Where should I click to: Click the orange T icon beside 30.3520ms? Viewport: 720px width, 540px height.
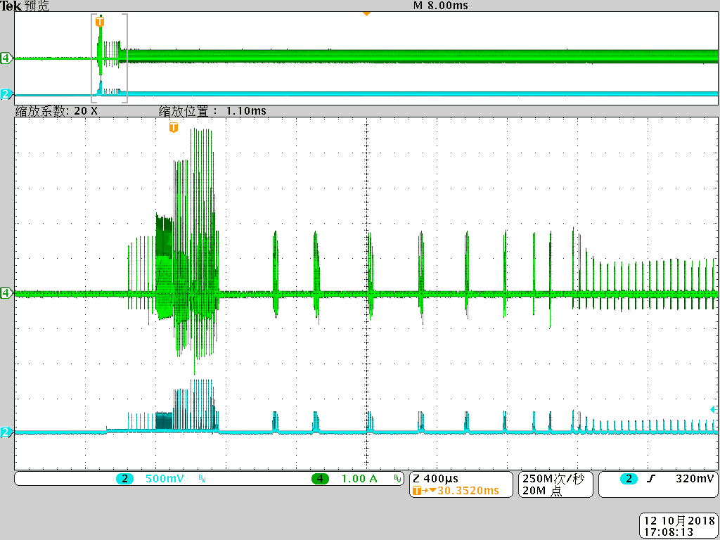click(x=416, y=491)
